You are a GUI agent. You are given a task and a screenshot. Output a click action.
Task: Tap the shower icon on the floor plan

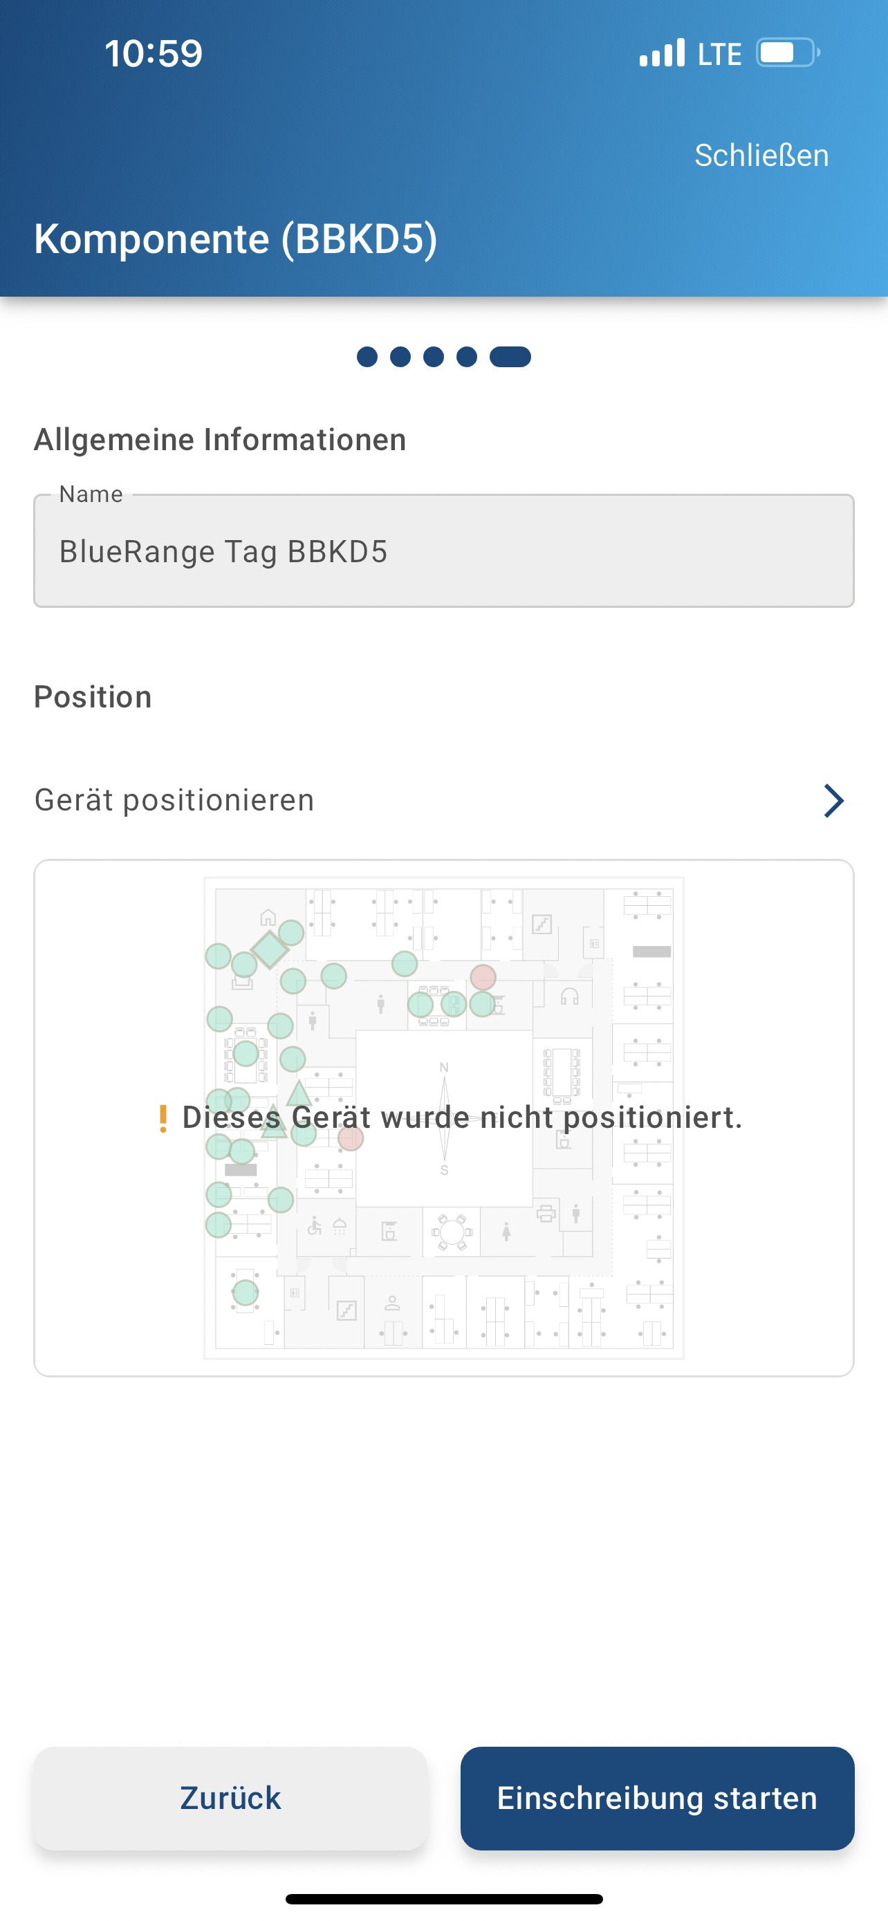point(340,1226)
